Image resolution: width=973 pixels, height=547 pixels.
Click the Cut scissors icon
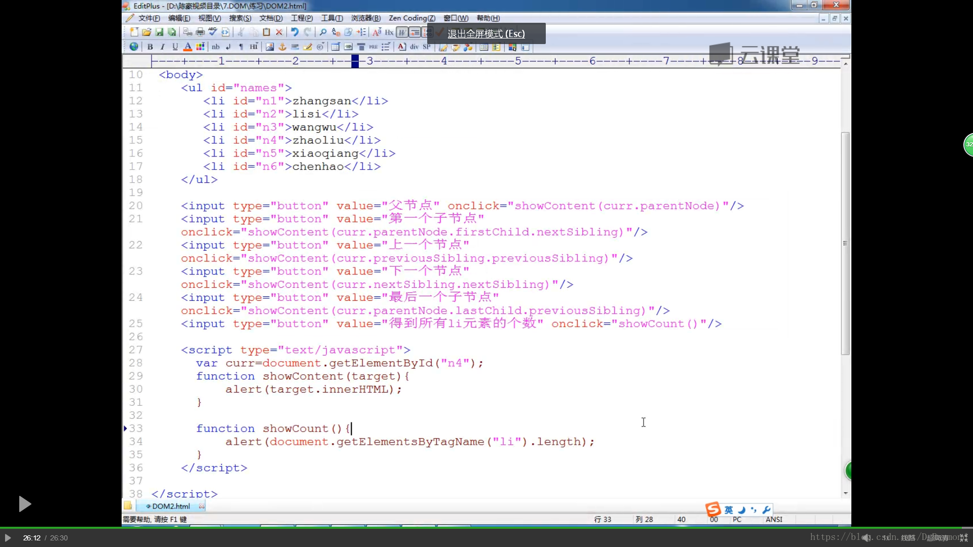(241, 32)
